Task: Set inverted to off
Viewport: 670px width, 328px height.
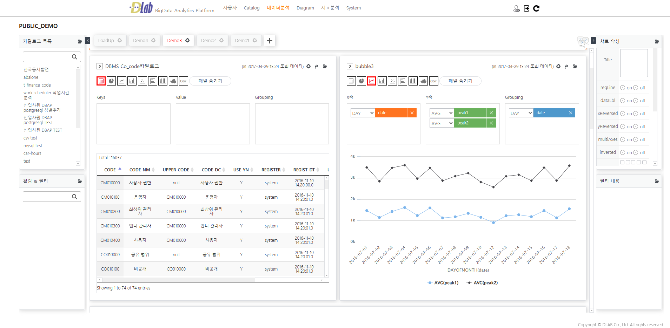Action: (x=636, y=152)
